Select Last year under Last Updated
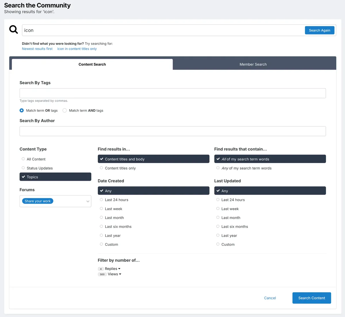345x317 pixels. [x=218, y=236]
